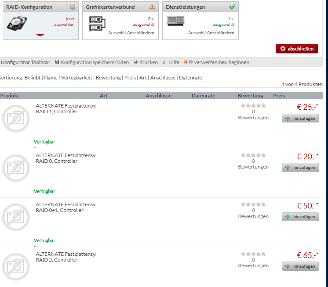Click '3 x ausgewählt' in Grafikkartenverbund
328x287 pixels.
pos(143,22)
